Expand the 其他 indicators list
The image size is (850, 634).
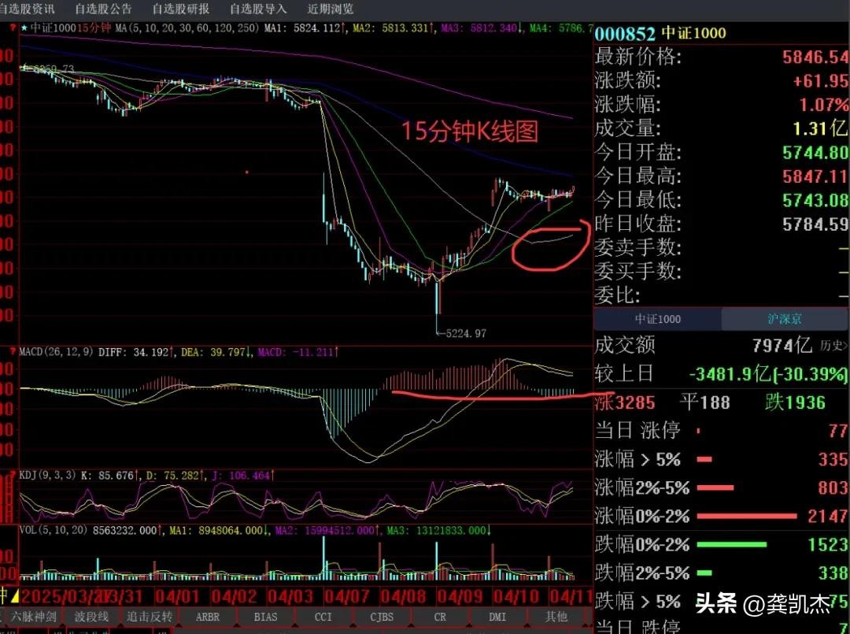556,616
